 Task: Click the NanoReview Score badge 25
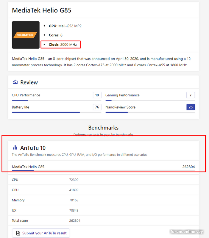tap(191, 107)
